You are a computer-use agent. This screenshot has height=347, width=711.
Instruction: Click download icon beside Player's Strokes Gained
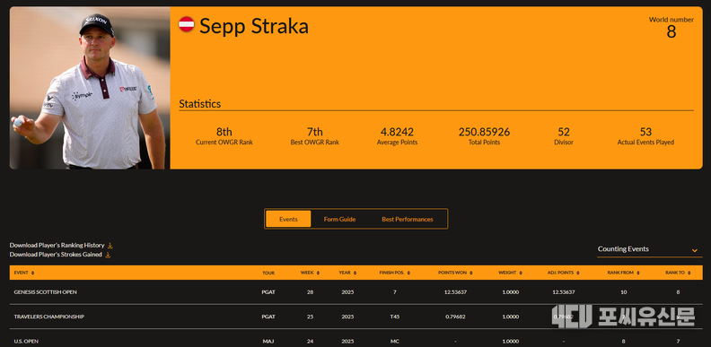point(108,255)
